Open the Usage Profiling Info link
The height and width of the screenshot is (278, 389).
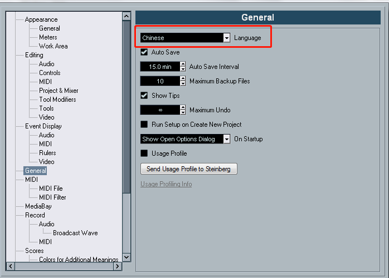pyautogui.click(x=166, y=184)
